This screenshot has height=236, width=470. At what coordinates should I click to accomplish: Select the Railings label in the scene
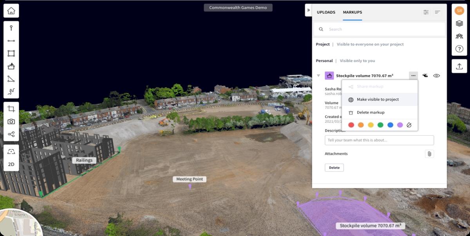click(84, 160)
